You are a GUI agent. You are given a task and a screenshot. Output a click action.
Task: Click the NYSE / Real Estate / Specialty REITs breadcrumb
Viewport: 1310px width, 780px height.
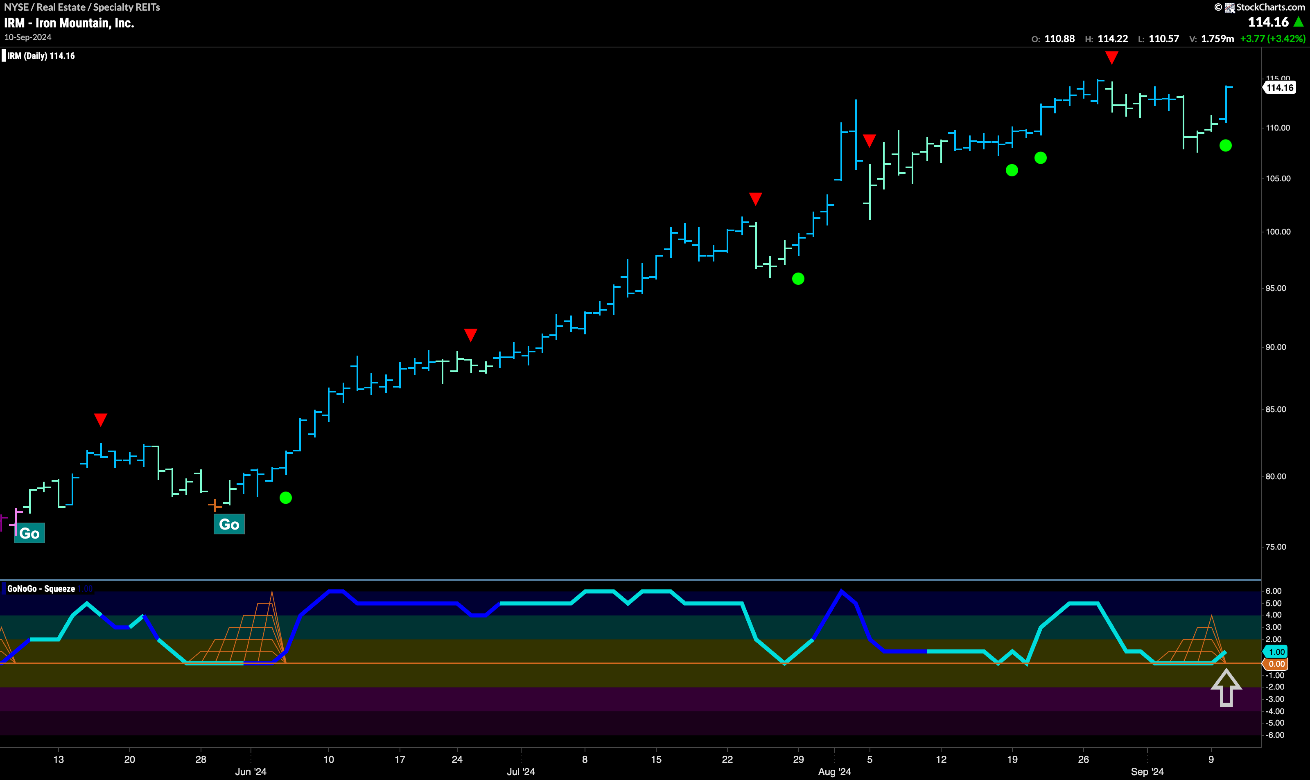tap(82, 7)
